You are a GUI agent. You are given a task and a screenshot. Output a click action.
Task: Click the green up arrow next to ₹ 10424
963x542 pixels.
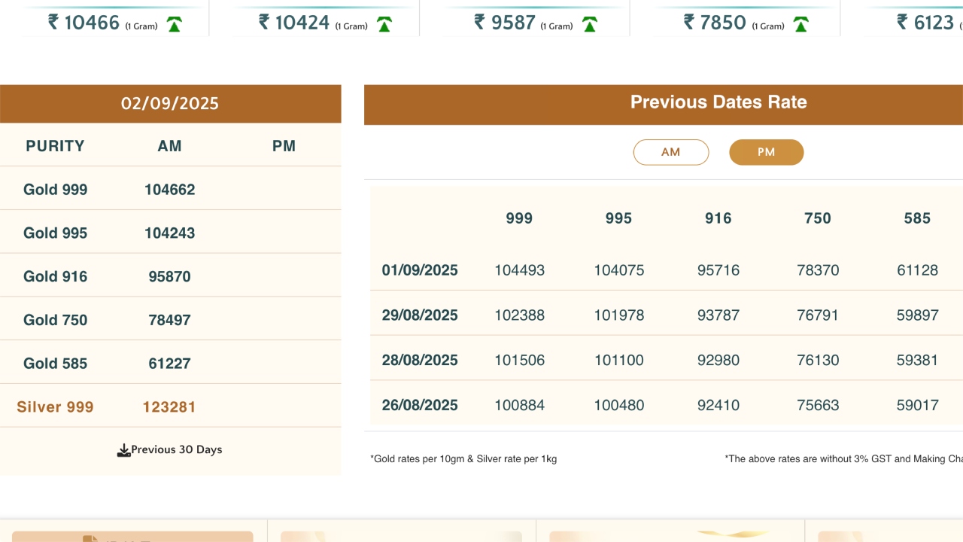click(384, 25)
